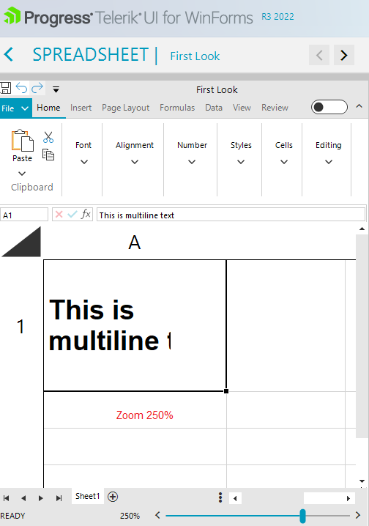The height and width of the screenshot is (526, 369).
Task: Select all cells via corner triangle
Action: (x=22, y=242)
